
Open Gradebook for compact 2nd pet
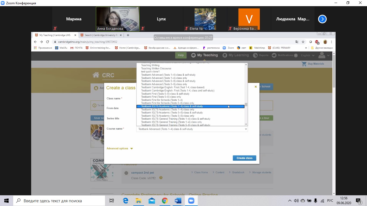(237, 172)
